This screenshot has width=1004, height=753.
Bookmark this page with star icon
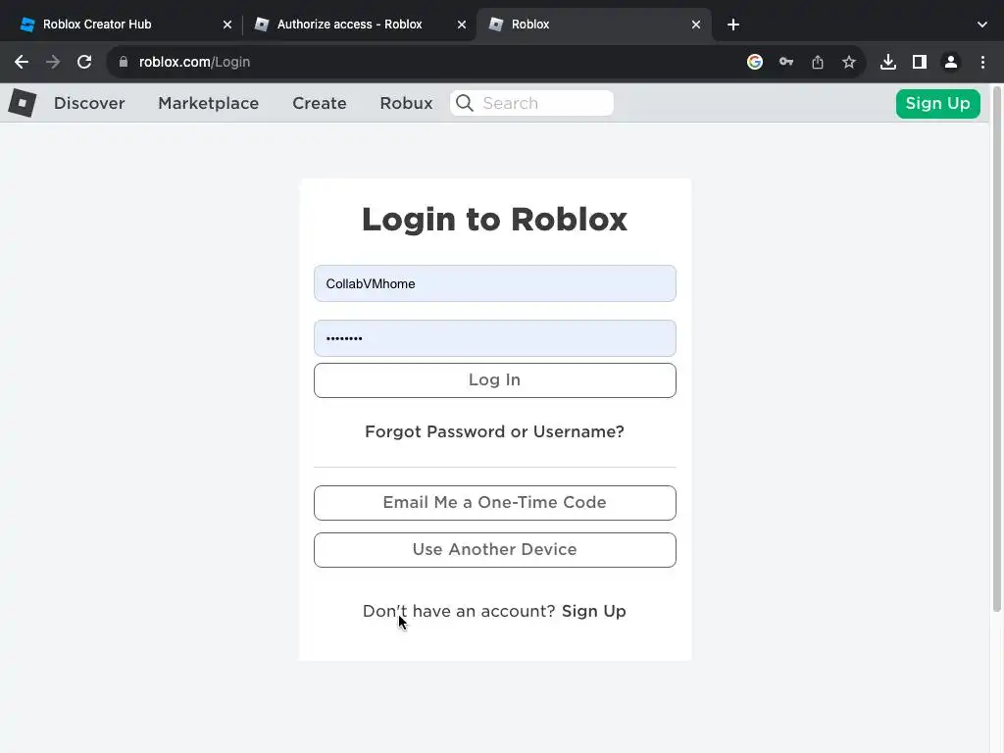click(849, 62)
